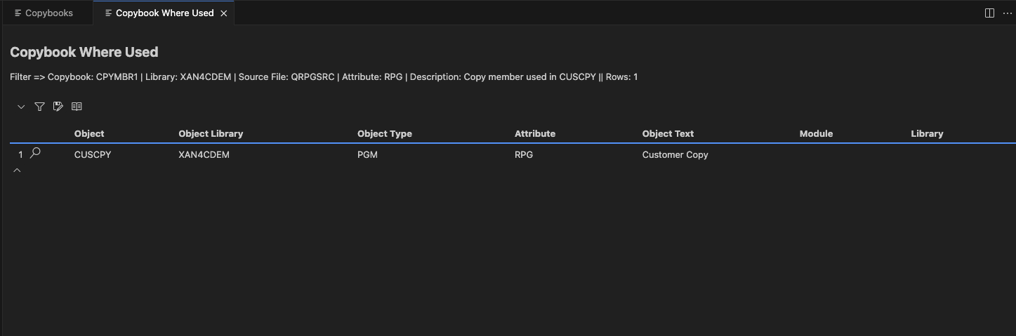Click the Object Text column header
Image resolution: width=1016 pixels, height=336 pixels.
(668, 133)
